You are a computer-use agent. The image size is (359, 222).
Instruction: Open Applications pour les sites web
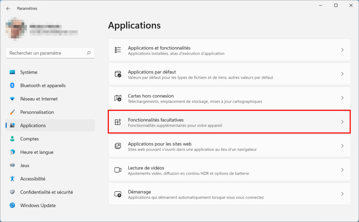(229, 146)
